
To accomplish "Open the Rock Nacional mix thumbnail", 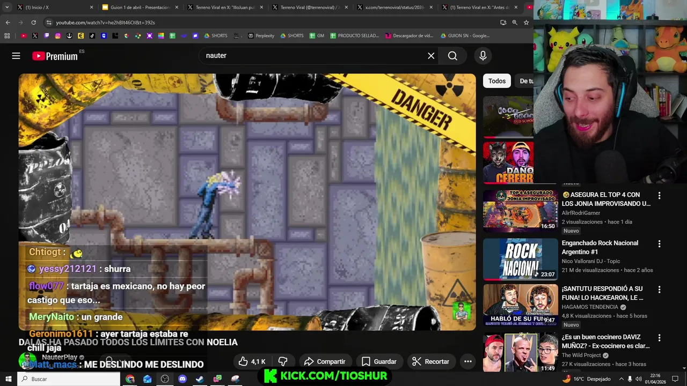I will [x=520, y=259].
